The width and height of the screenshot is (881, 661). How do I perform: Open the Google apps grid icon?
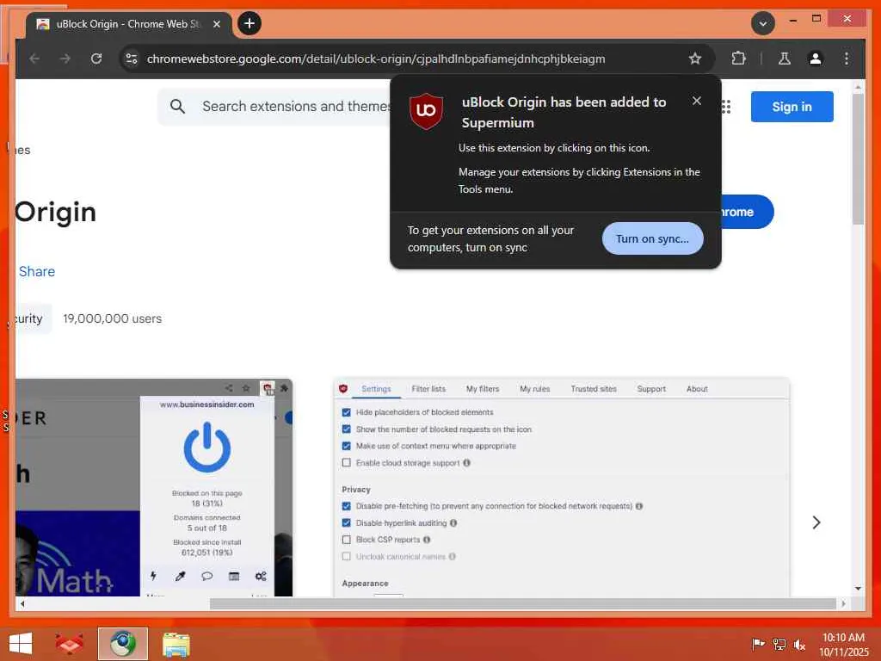click(x=726, y=106)
